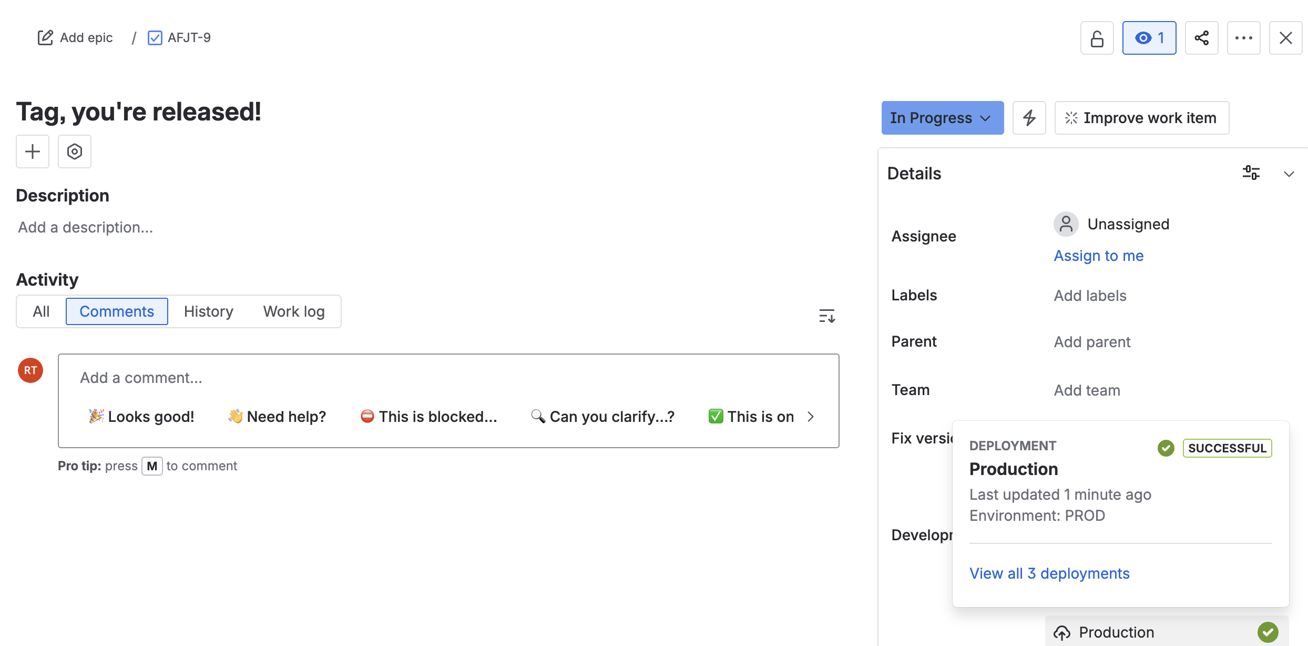Click the hexagon apps icon under title
Screen dimensions: 1308x646
(75, 152)
